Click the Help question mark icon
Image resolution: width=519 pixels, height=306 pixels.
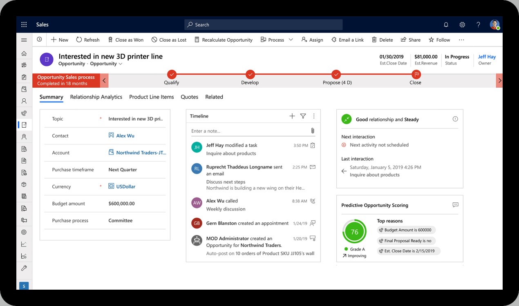pos(478,24)
